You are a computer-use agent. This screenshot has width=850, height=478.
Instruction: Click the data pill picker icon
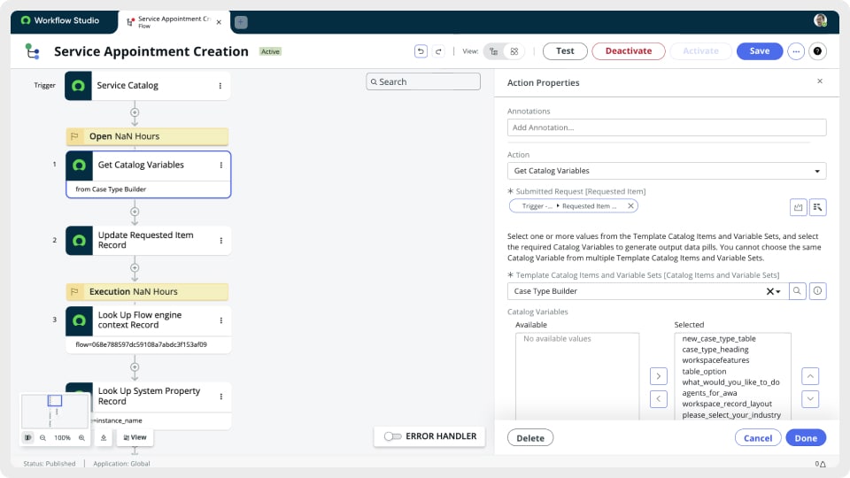point(817,207)
